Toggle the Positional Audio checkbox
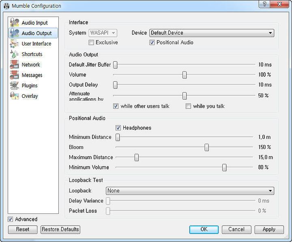 click(152, 43)
